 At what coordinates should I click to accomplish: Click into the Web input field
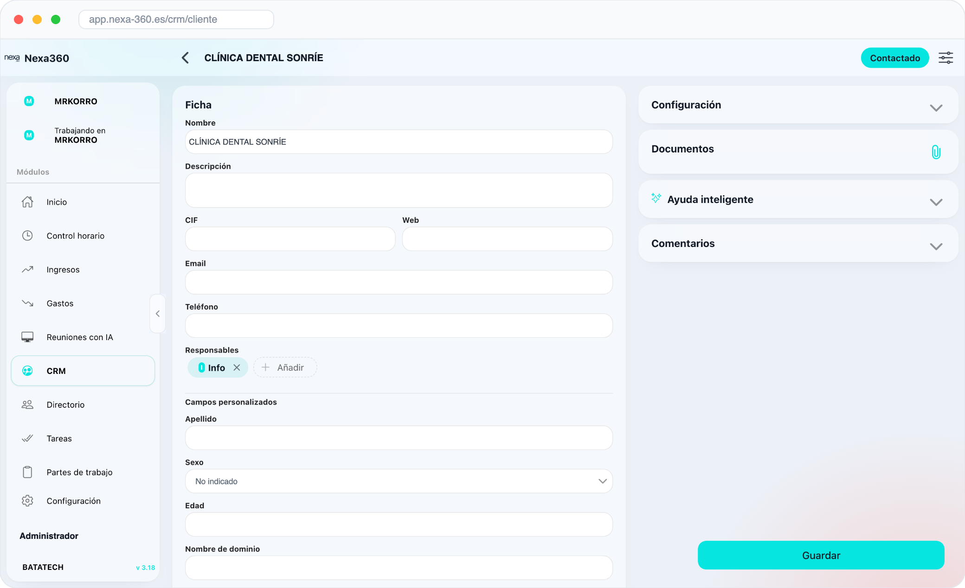pos(507,239)
